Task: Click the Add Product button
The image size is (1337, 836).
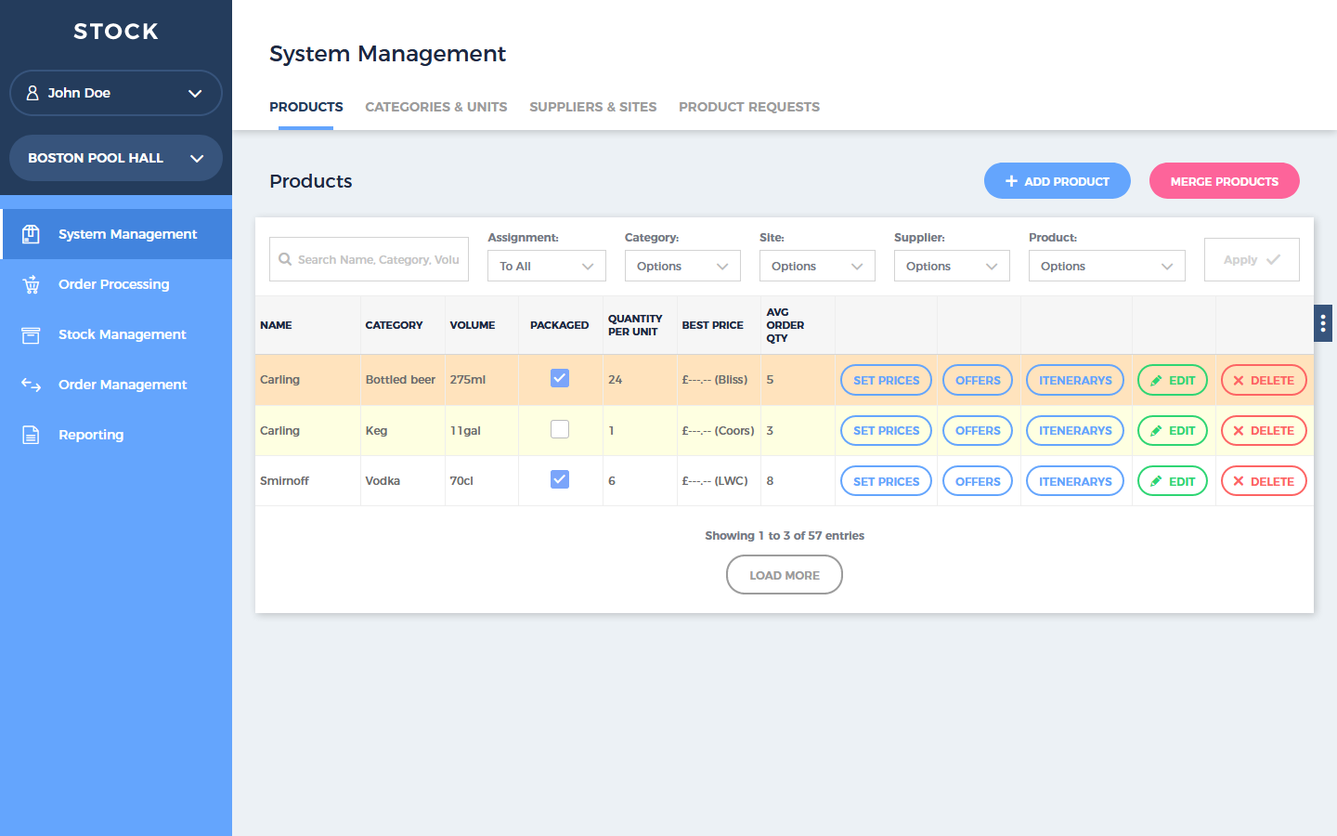Action: pos(1057,181)
